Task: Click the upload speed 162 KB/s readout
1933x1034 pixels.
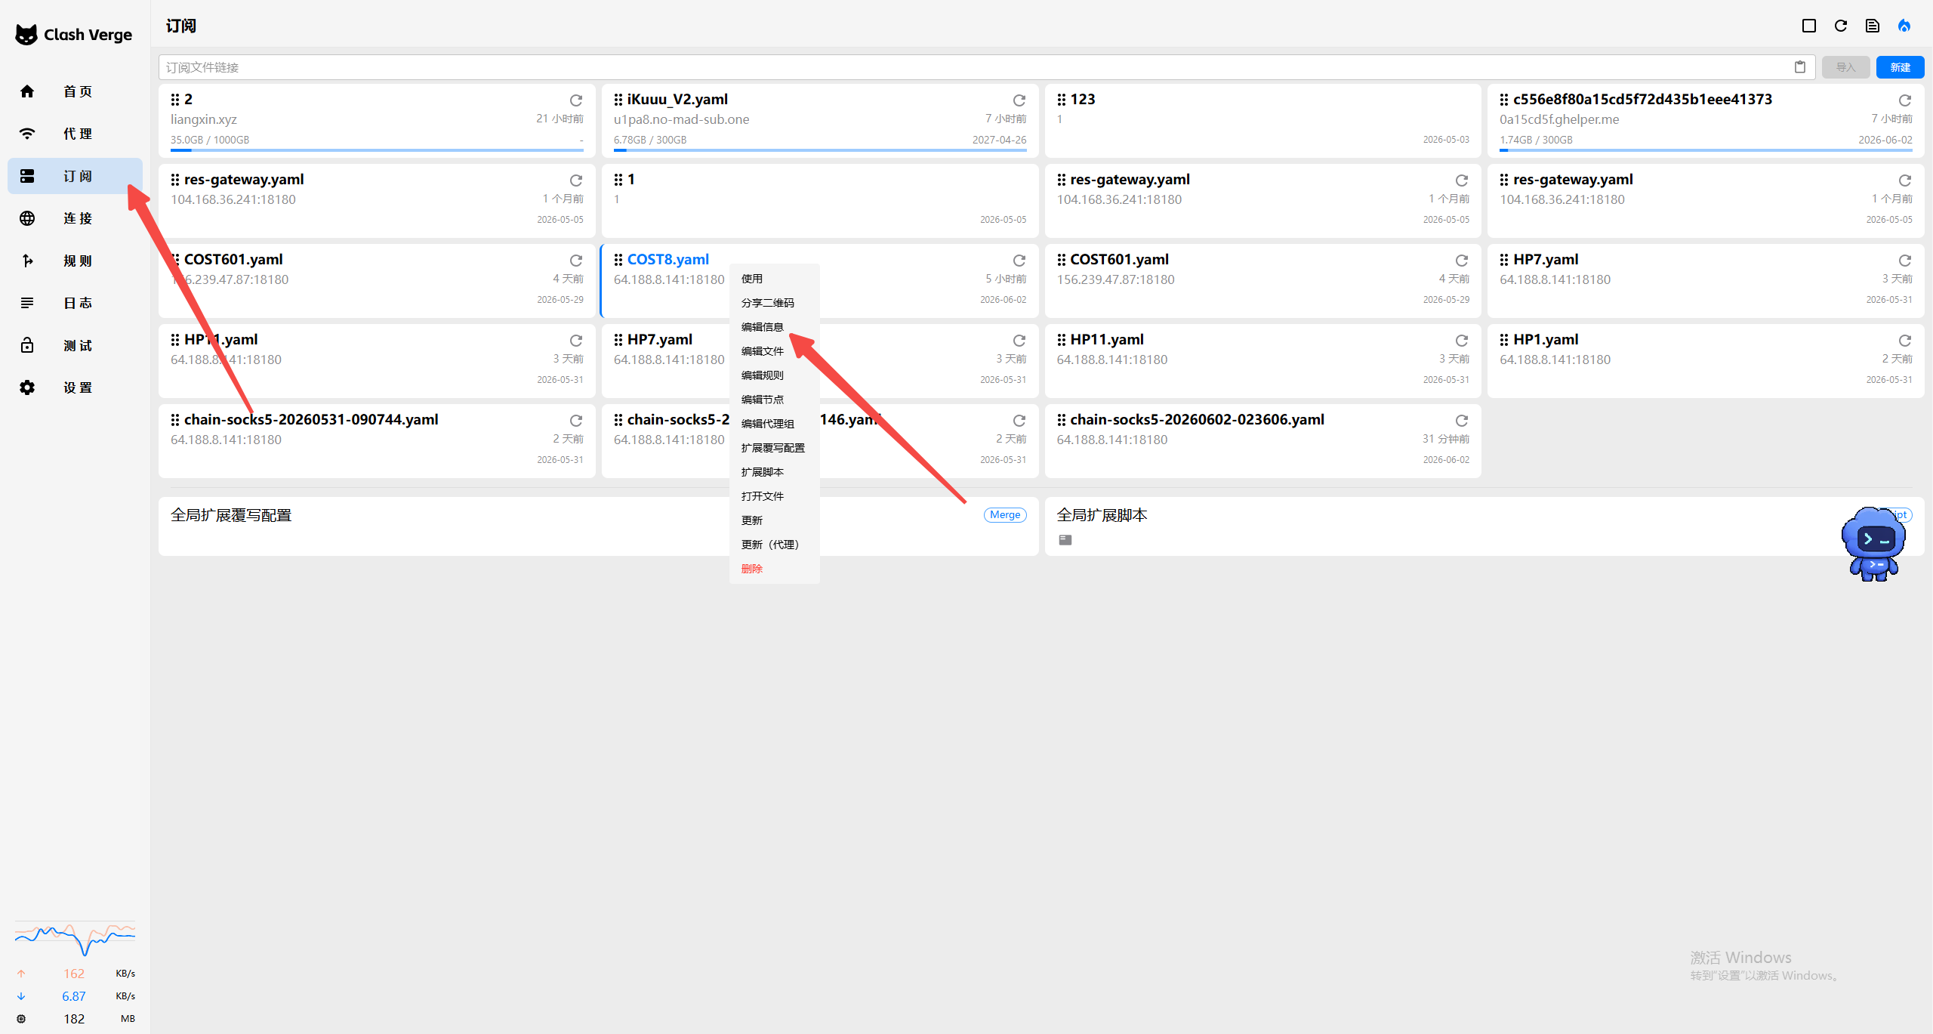Action: pos(75,974)
